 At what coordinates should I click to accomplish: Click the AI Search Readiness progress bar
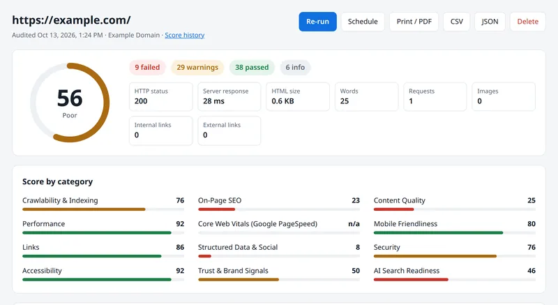[455, 280]
